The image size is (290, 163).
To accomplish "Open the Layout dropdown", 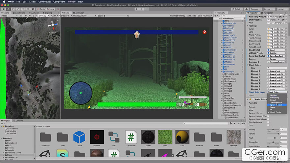I will (282, 9).
